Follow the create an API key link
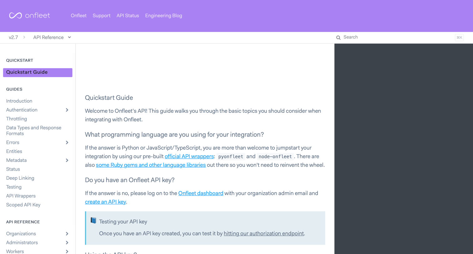 pyautogui.click(x=105, y=202)
